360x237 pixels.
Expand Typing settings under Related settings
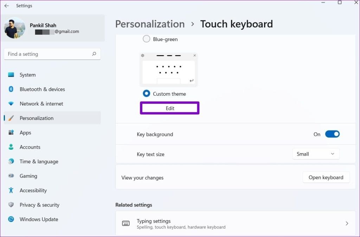(235, 223)
